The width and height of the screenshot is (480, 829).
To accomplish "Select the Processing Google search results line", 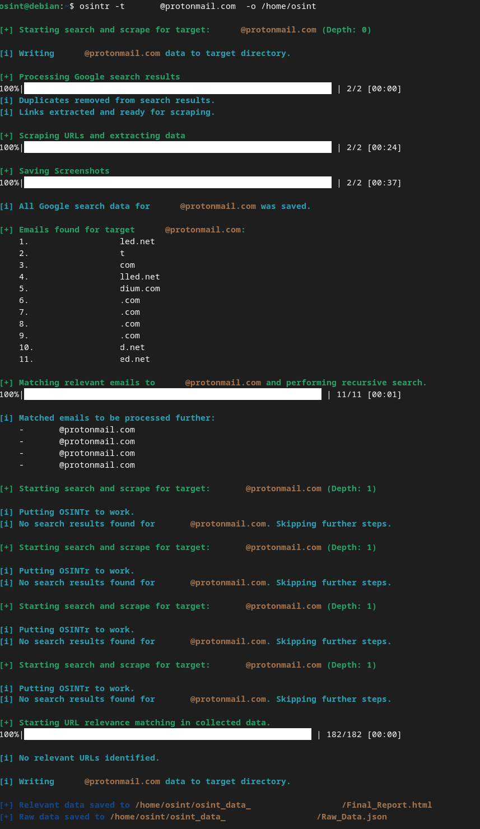I will pyautogui.click(x=99, y=77).
